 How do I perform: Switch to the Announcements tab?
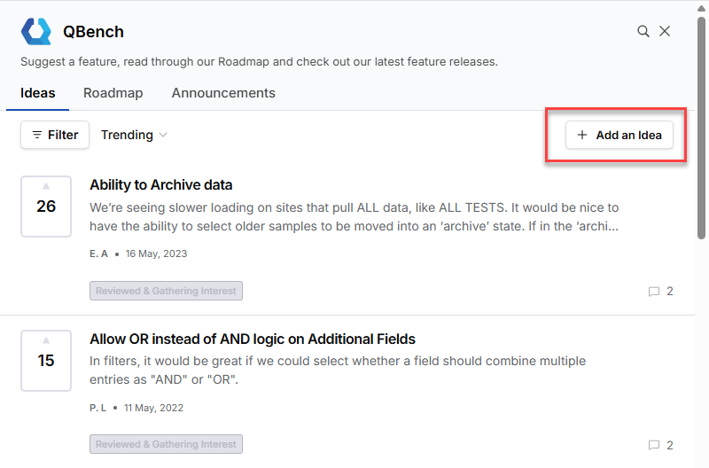223,93
